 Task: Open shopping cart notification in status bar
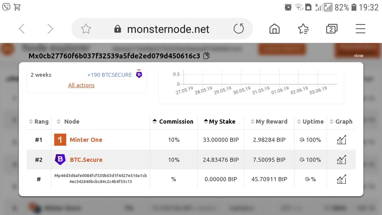pyautogui.click(x=17, y=7)
